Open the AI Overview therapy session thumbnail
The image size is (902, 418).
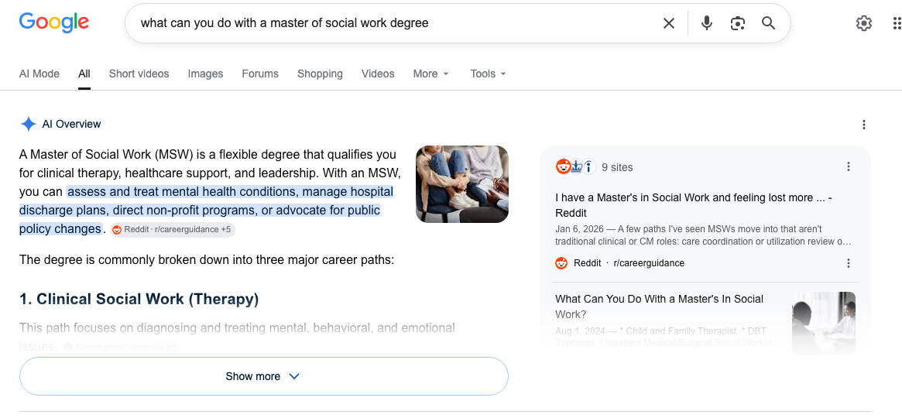[x=462, y=184]
